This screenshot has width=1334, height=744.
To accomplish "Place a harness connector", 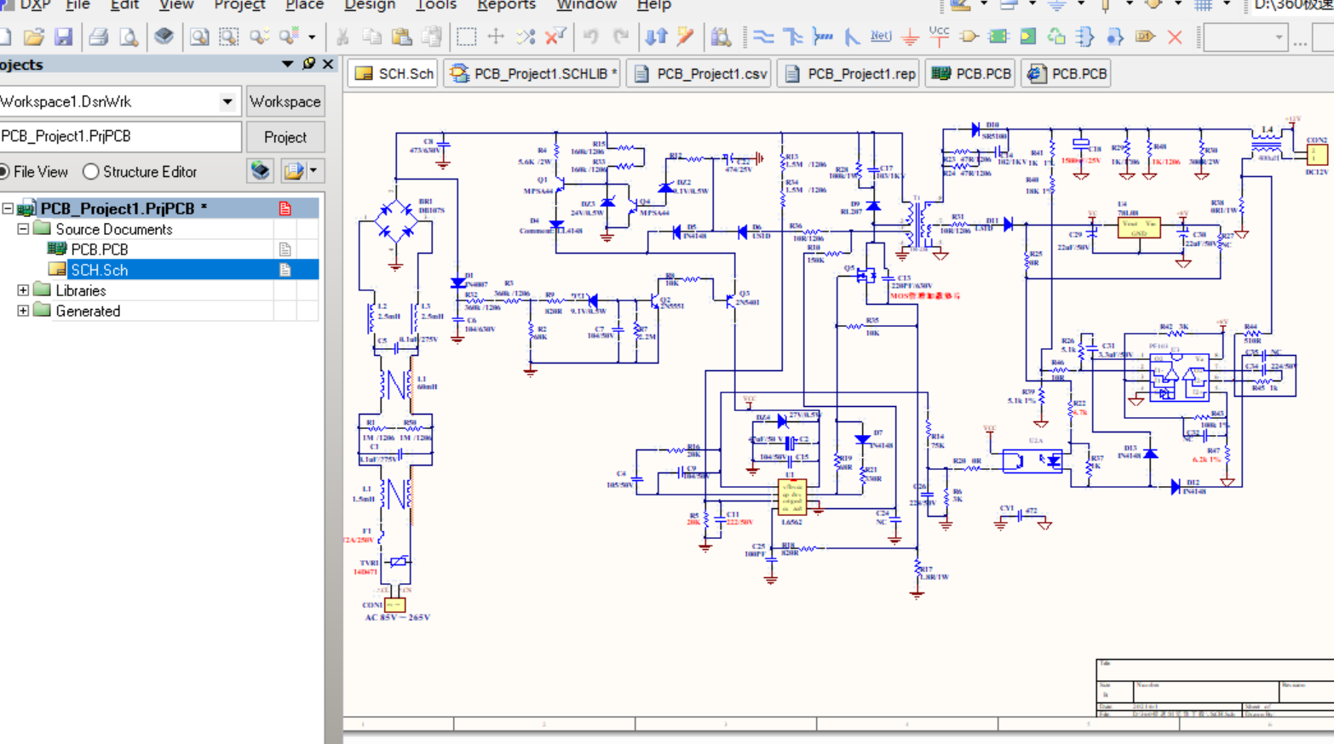I will coord(1085,37).
